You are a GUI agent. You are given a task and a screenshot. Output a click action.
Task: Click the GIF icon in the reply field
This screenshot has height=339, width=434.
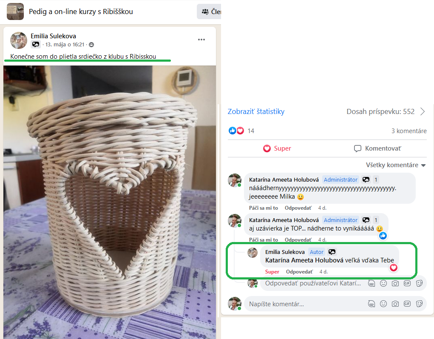(x=407, y=283)
